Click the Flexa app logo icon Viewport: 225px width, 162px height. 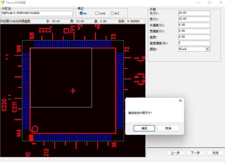click(x=3, y=3)
